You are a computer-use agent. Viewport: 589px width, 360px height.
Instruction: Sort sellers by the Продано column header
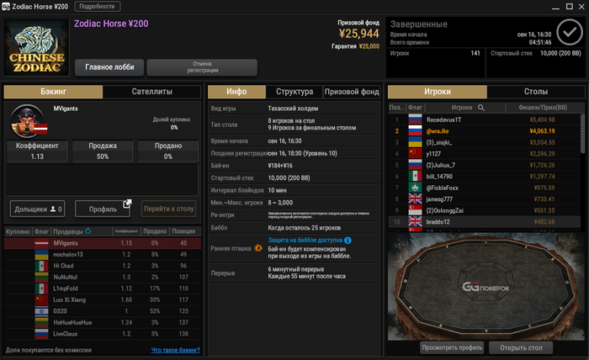click(155, 231)
